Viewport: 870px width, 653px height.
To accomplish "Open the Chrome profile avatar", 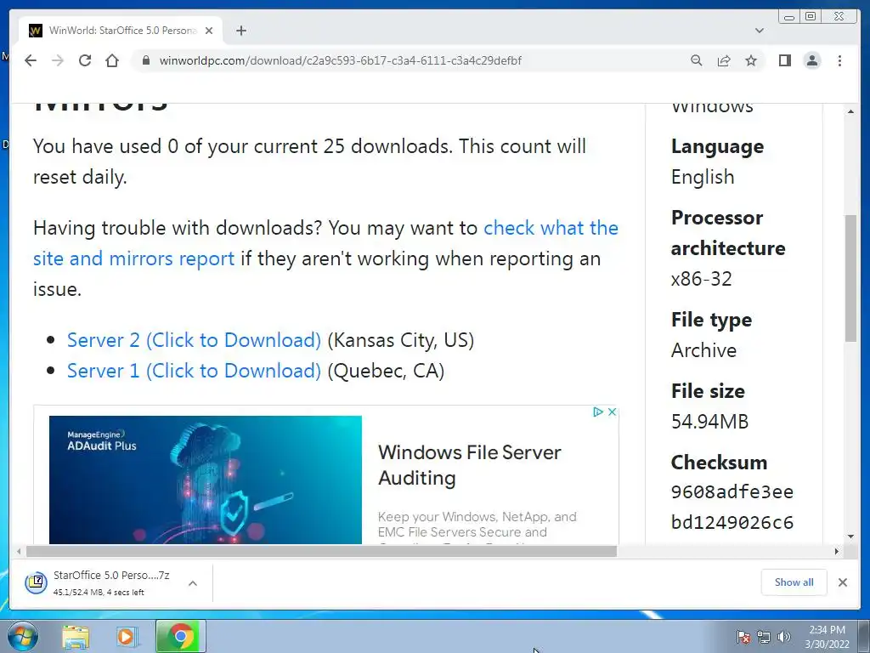I will click(x=811, y=60).
